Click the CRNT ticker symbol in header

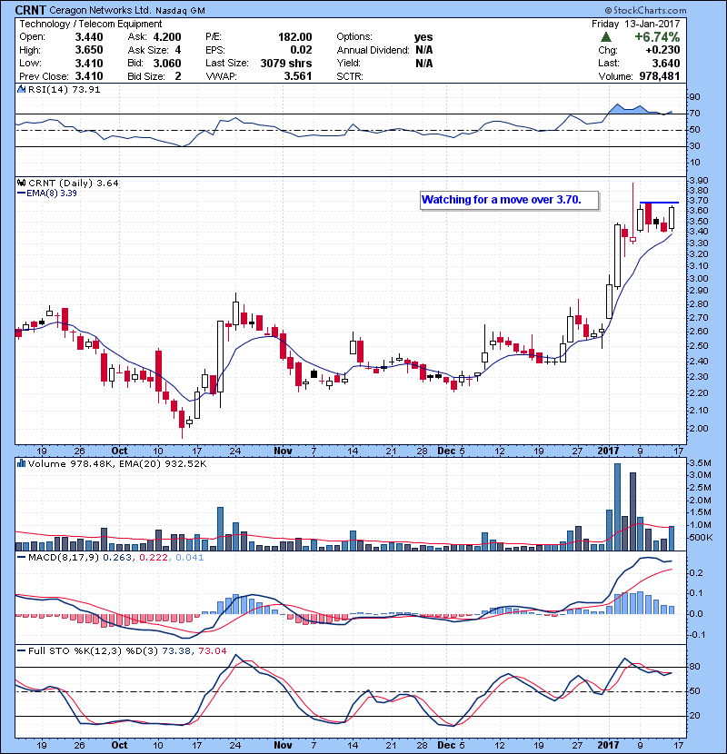[x=31, y=10]
